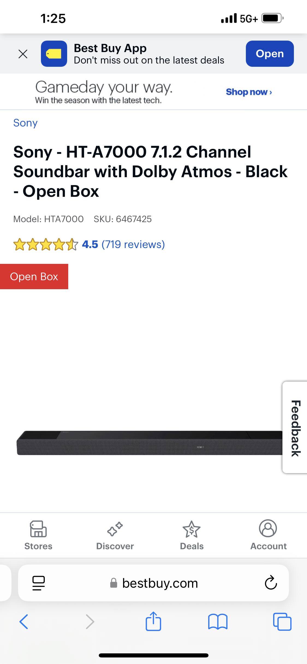307x664 pixels.
Task: Go back with Safari back arrow
Action: (x=24, y=622)
